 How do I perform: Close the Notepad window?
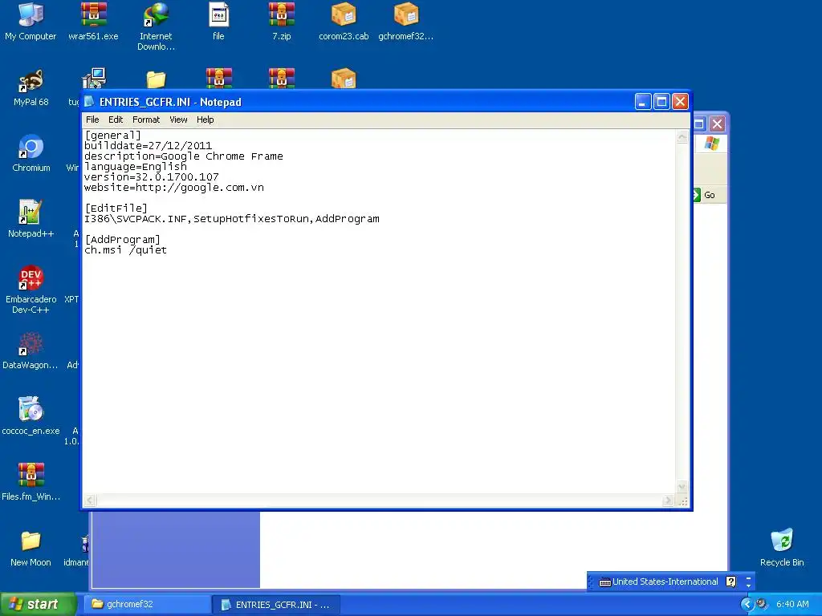(x=680, y=102)
